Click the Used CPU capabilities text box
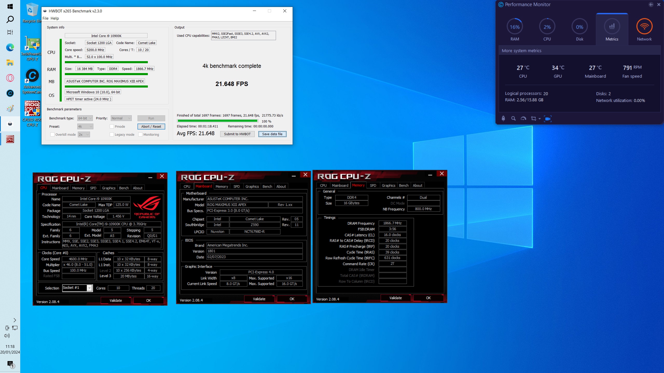Viewport: 664px width, 373px height. tap(243, 35)
